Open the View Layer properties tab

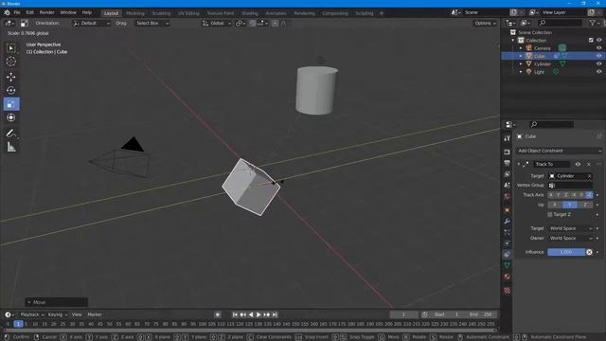[x=508, y=174]
